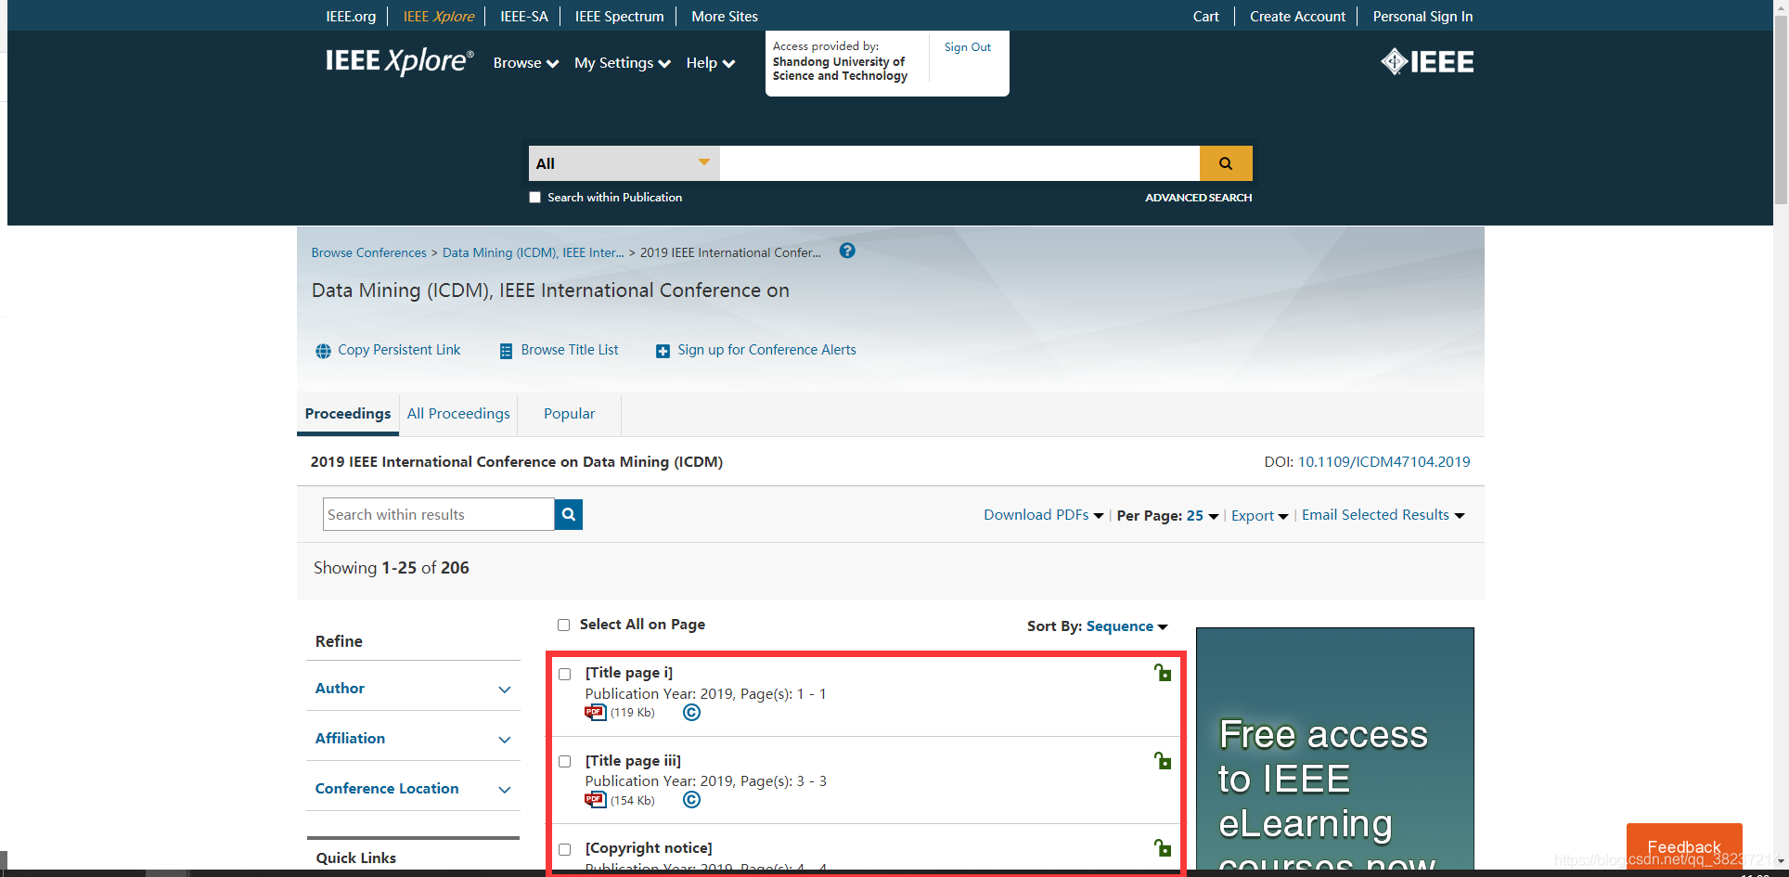
Task: Click open access lock for Title page iii
Action: (x=1163, y=761)
